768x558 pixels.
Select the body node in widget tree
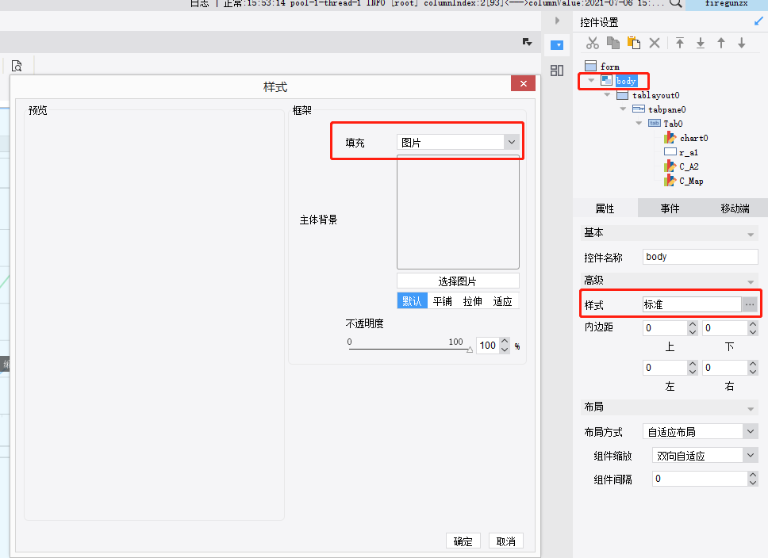(x=626, y=81)
